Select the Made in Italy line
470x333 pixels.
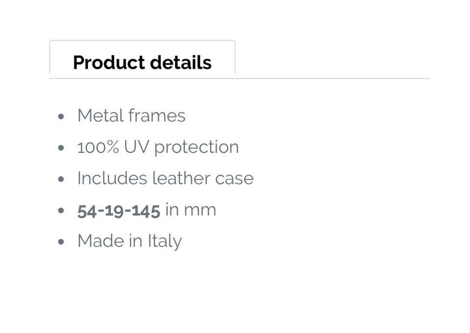tap(129, 241)
